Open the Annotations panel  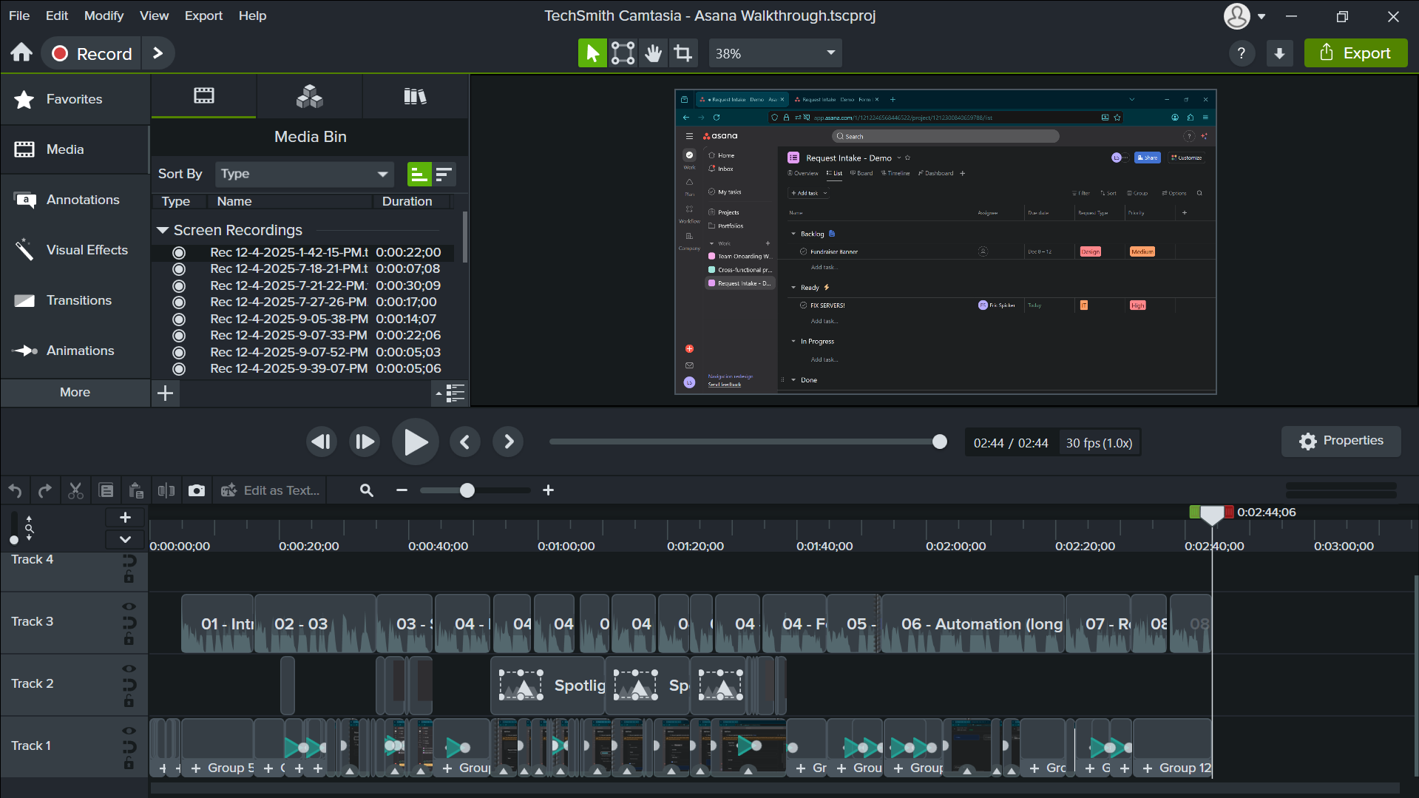pos(75,200)
